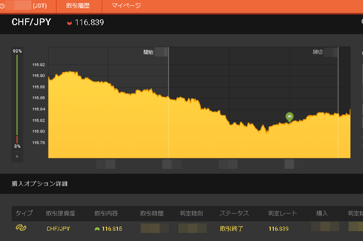Click the 116.815 trade content value

112,229
